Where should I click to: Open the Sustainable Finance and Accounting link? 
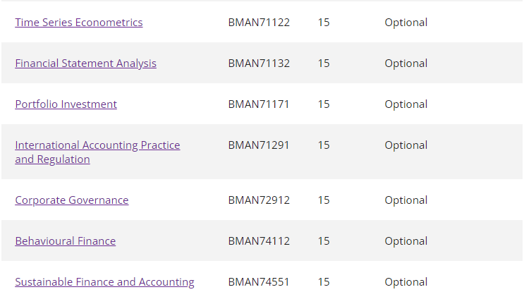click(104, 282)
